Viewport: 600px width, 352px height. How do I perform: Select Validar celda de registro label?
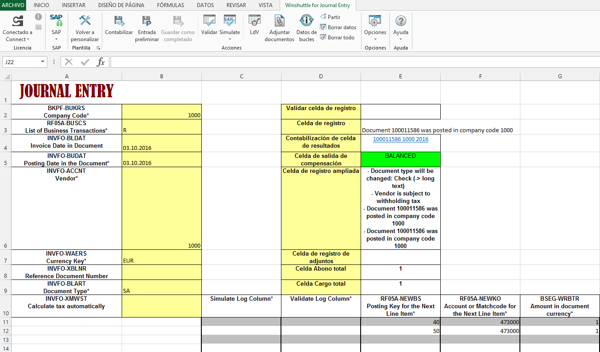321,111
